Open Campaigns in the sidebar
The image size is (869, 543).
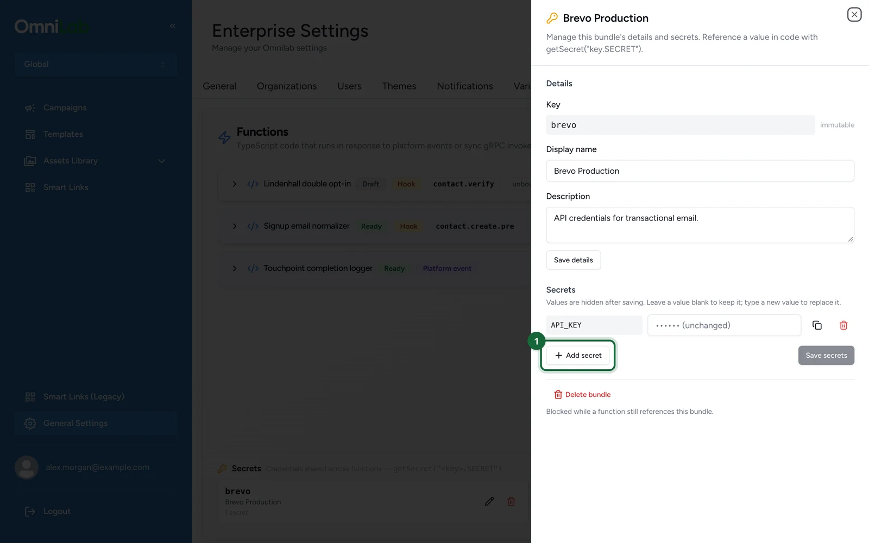pos(65,108)
